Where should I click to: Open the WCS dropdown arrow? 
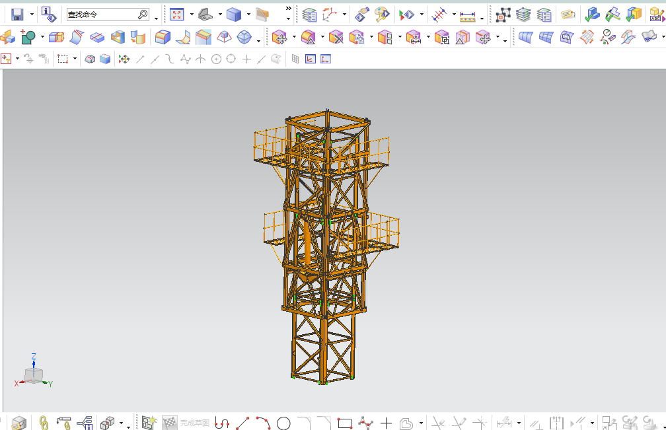[x=344, y=15]
